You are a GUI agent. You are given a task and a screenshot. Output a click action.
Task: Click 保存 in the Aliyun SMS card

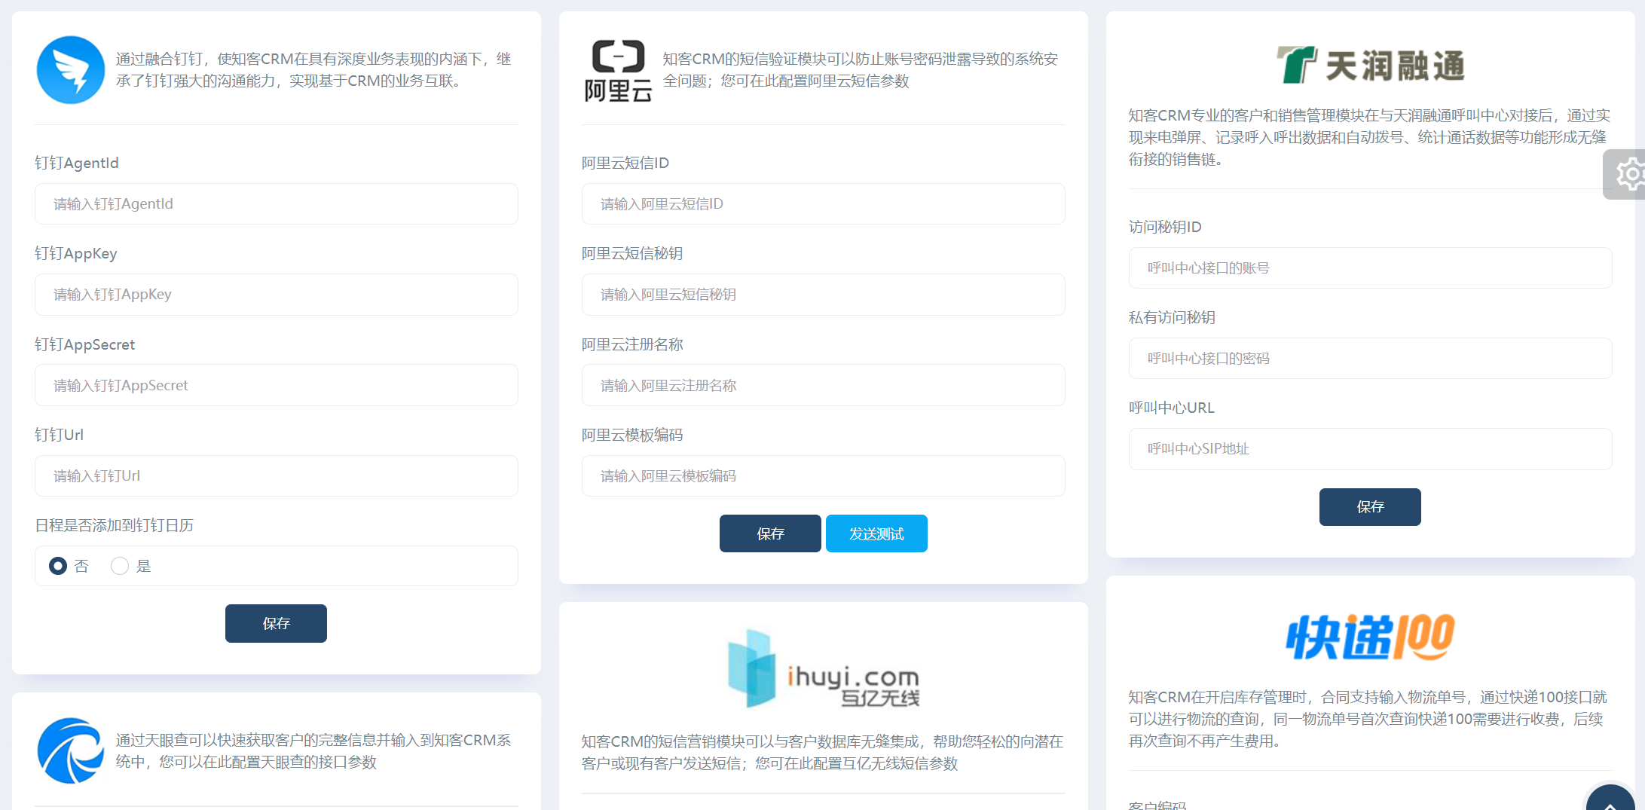[770, 533]
